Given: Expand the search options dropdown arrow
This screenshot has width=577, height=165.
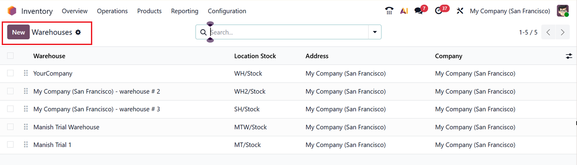Looking at the screenshot, I should 375,32.
